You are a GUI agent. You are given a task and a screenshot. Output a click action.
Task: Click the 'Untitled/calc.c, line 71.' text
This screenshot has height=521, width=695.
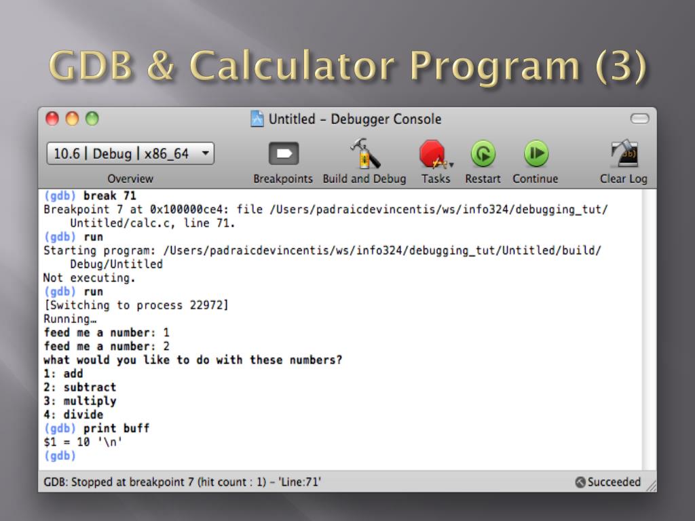click(152, 223)
